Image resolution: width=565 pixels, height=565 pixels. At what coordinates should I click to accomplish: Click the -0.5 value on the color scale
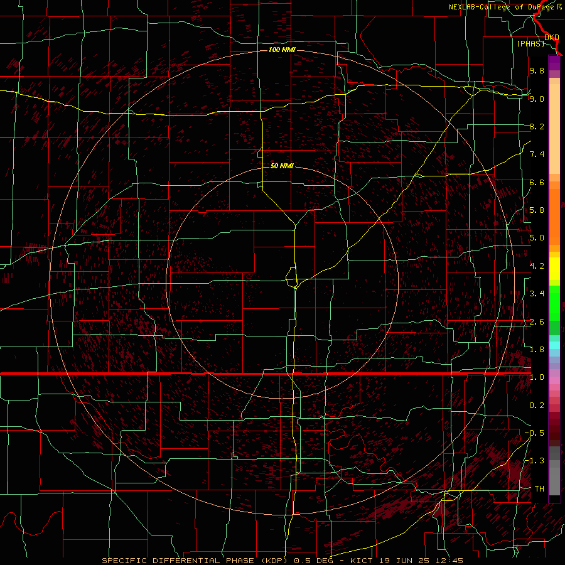(x=534, y=433)
